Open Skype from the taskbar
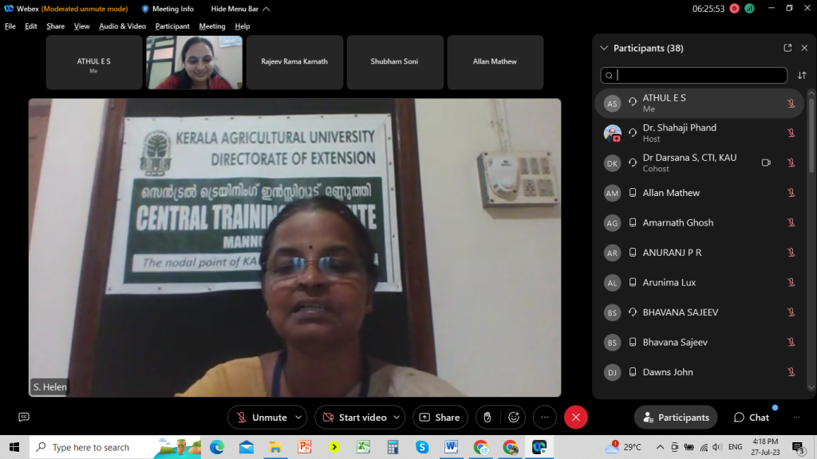The width and height of the screenshot is (817, 459). [x=422, y=447]
